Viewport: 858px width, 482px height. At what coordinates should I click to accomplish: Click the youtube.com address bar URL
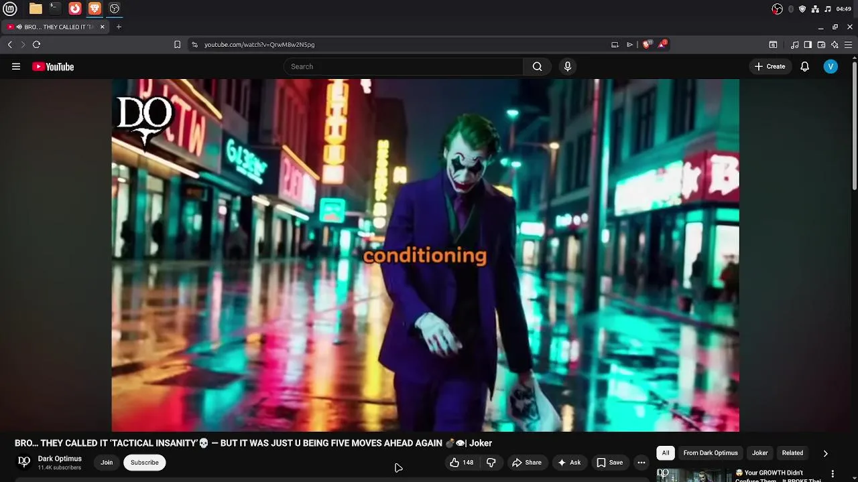[259, 44]
